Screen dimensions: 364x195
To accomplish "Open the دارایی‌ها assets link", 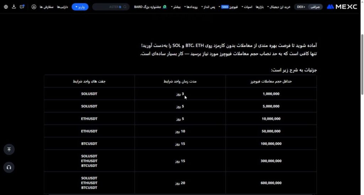I will click(x=63, y=7).
